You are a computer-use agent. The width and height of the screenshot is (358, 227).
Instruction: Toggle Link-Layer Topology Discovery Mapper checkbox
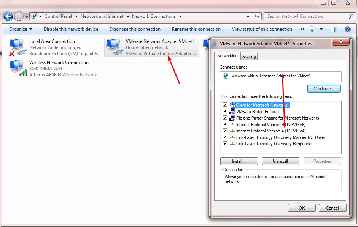(x=225, y=137)
